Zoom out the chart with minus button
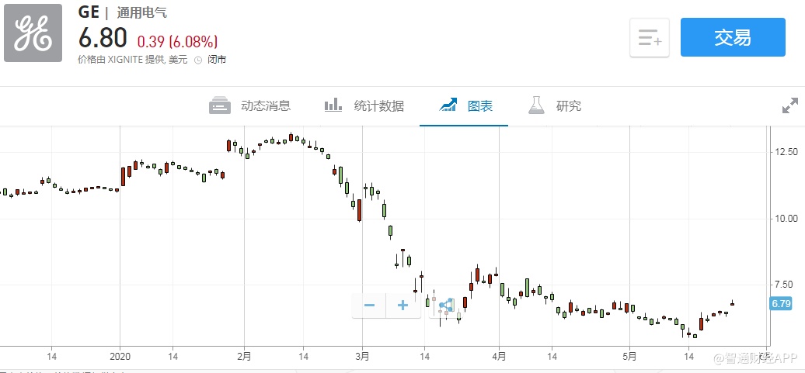The image size is (805, 373). (370, 306)
